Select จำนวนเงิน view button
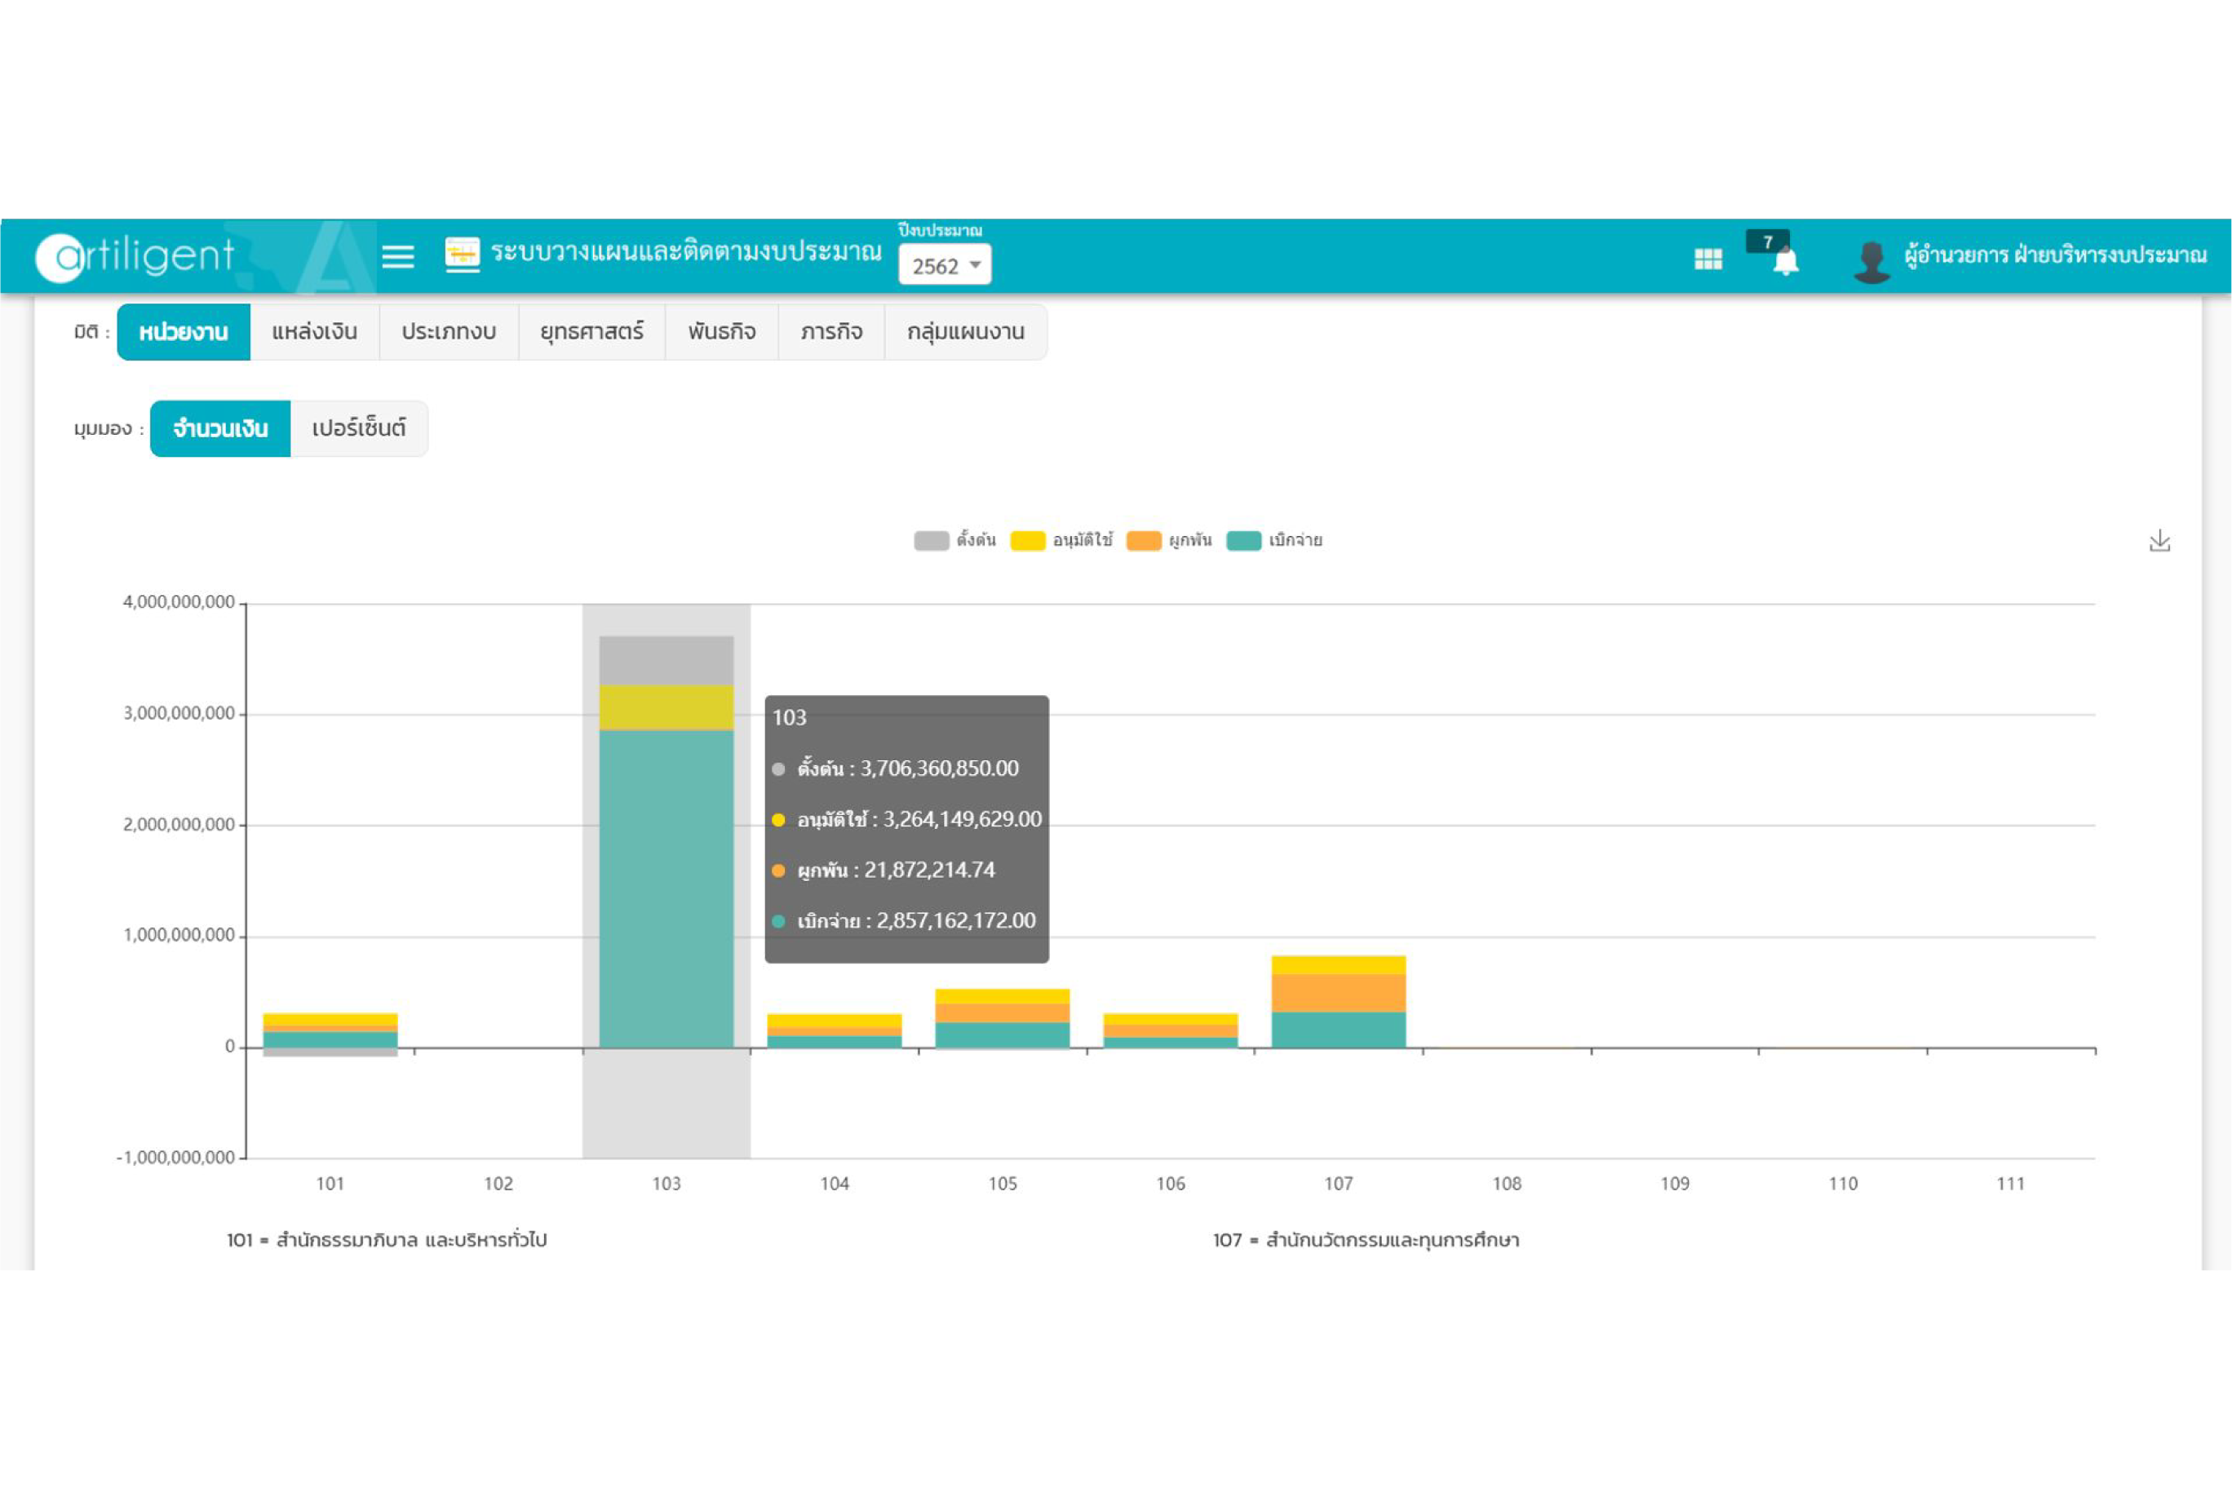Screen dimensions: 2232x1488 pyautogui.click(x=220, y=429)
